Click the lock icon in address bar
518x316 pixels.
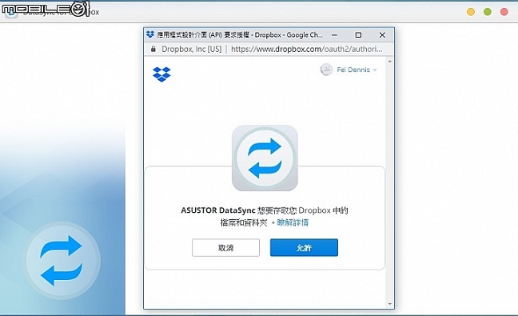(x=153, y=49)
